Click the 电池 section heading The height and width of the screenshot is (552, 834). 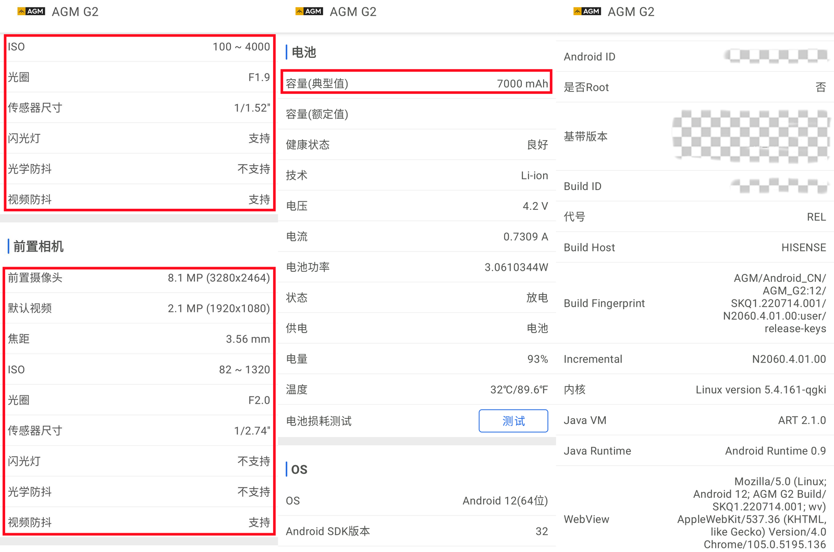pyautogui.click(x=303, y=52)
